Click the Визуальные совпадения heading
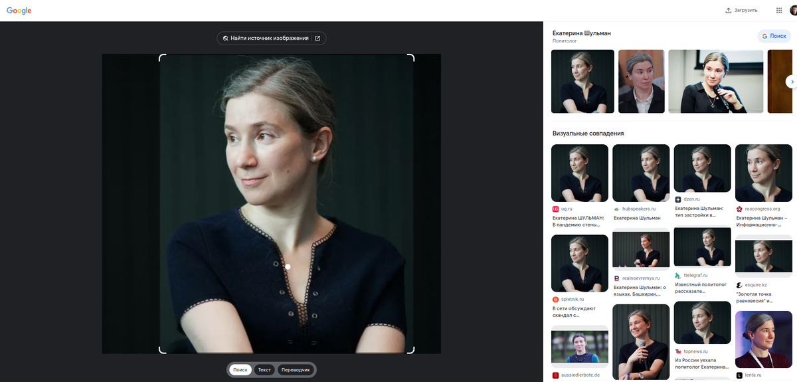The width and height of the screenshot is (797, 382). point(588,133)
